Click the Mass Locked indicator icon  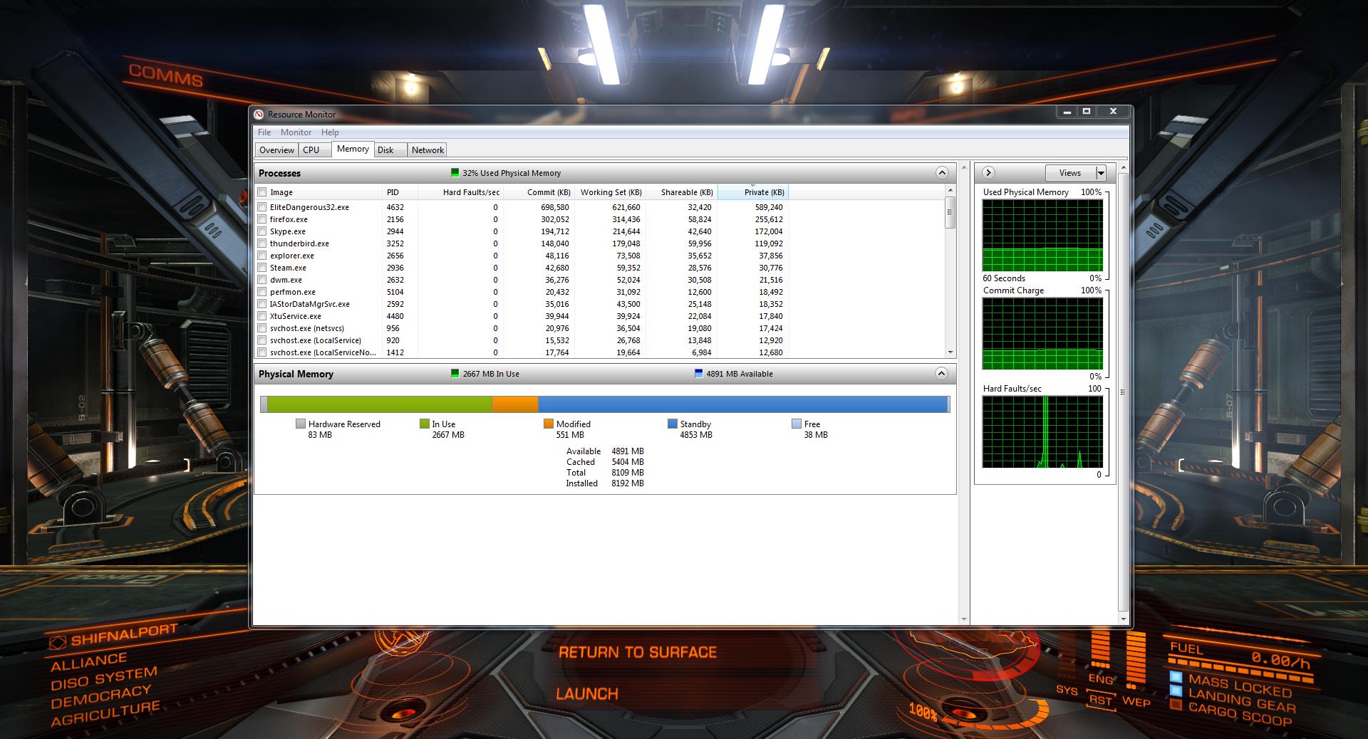pyautogui.click(x=1176, y=677)
